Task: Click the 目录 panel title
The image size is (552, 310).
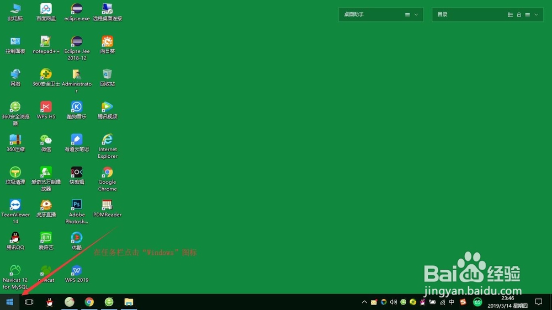Action: click(442, 14)
